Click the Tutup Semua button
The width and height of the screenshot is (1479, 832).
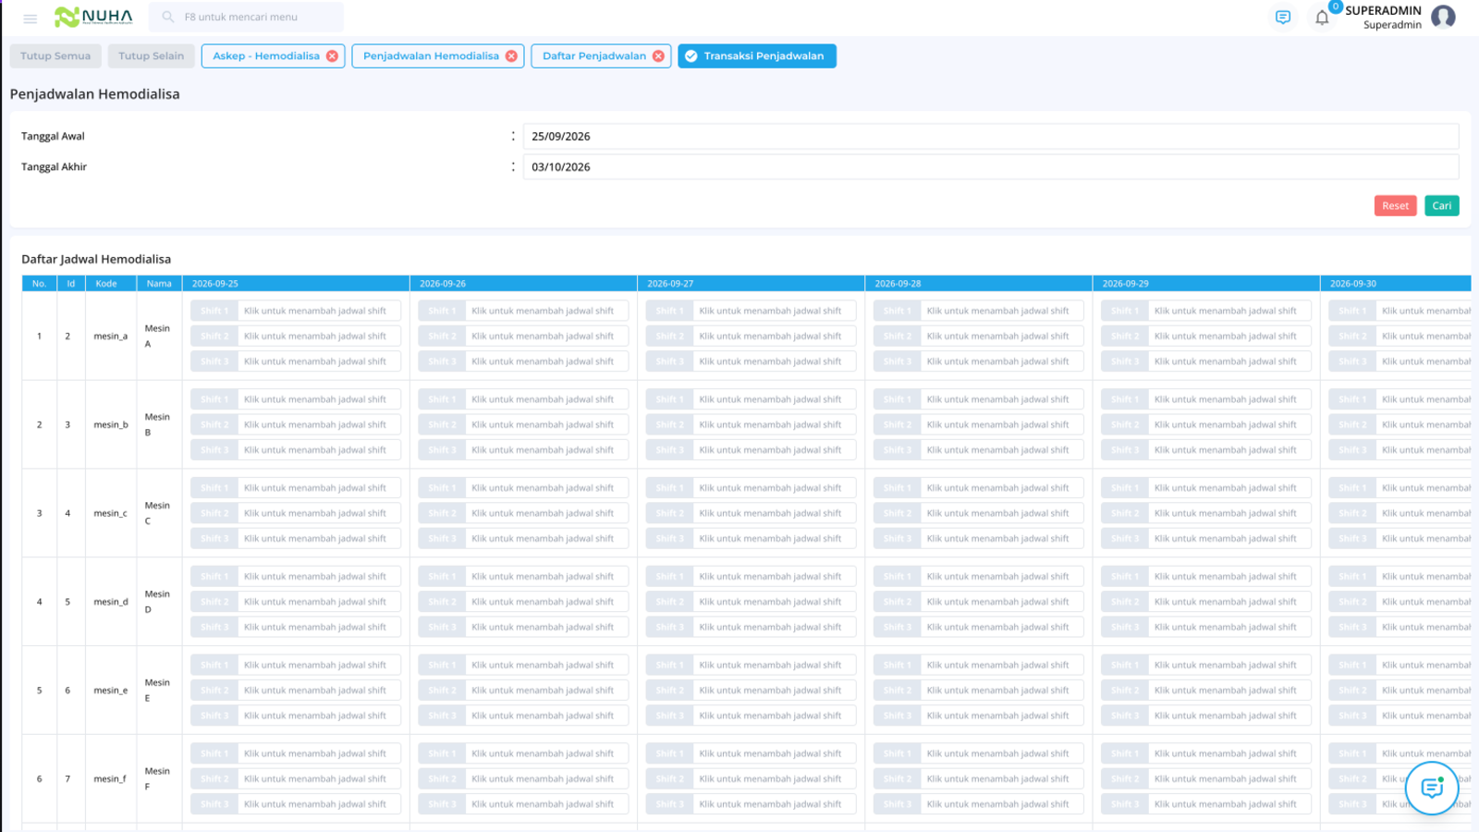(x=55, y=56)
